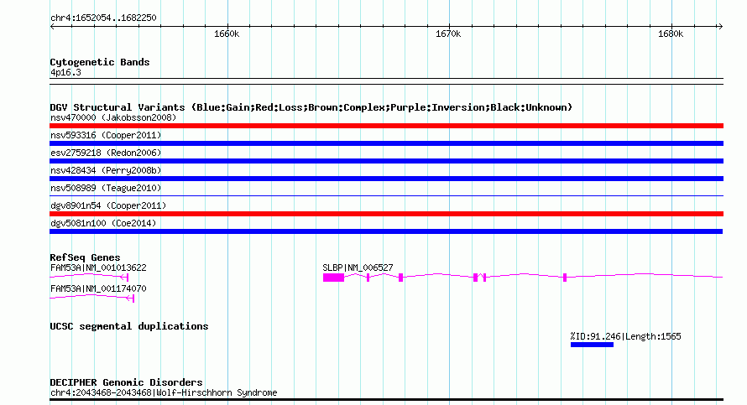
Task: Open the esv2759218 (Redon2006) variant label
Action: 106,153
